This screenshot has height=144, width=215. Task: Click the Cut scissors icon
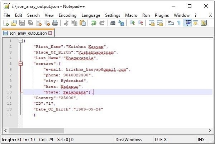pos(66,23)
